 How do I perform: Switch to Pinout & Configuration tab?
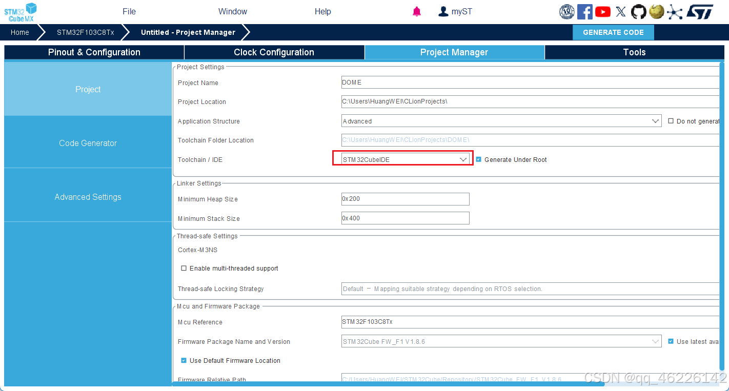94,52
